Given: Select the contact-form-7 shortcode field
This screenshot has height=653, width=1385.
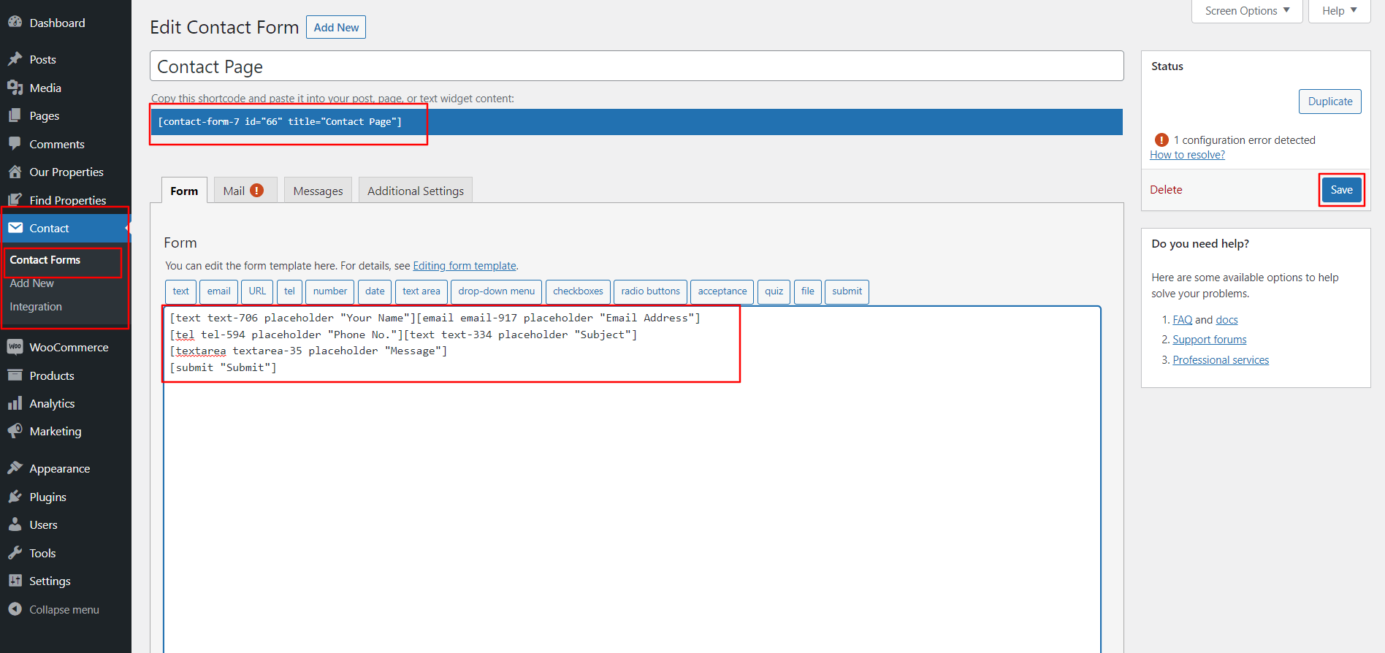Looking at the screenshot, I should (x=636, y=122).
